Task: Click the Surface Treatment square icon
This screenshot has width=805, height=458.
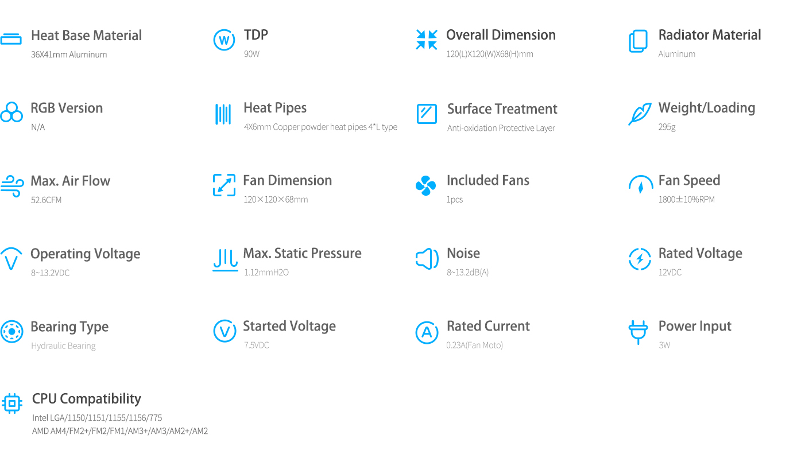Action: (427, 114)
